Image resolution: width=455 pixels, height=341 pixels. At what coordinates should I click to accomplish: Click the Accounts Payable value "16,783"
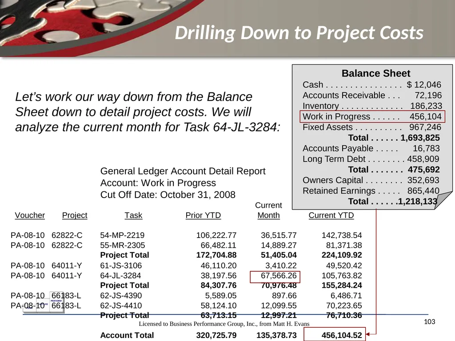[426, 148]
